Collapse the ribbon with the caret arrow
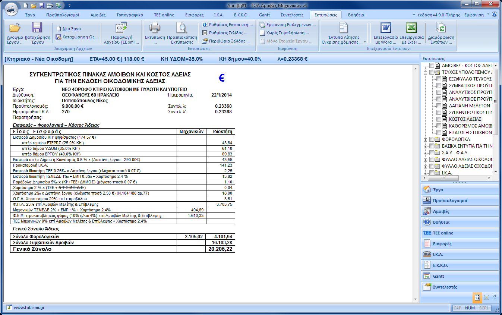The height and width of the screenshot is (315, 502). click(414, 15)
